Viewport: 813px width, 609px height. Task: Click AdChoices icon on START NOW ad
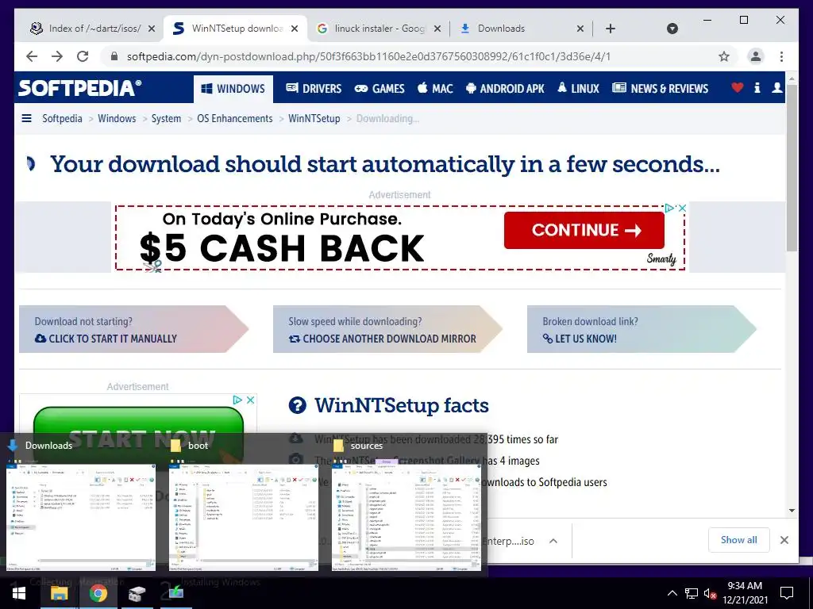pyautogui.click(x=237, y=400)
